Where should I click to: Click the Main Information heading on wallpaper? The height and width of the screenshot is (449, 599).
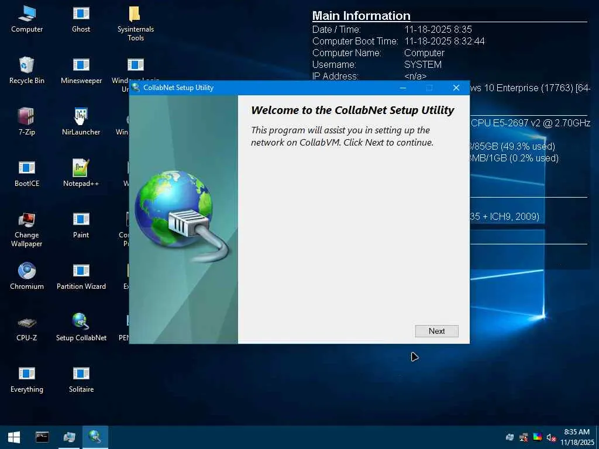(x=361, y=16)
